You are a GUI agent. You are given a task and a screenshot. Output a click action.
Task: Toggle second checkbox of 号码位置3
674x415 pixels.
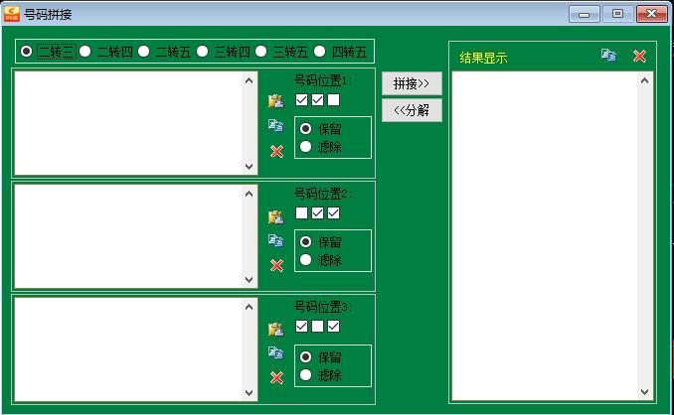(x=318, y=327)
